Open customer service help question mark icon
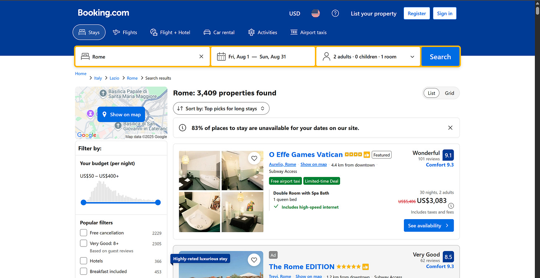540x278 pixels. [x=335, y=13]
